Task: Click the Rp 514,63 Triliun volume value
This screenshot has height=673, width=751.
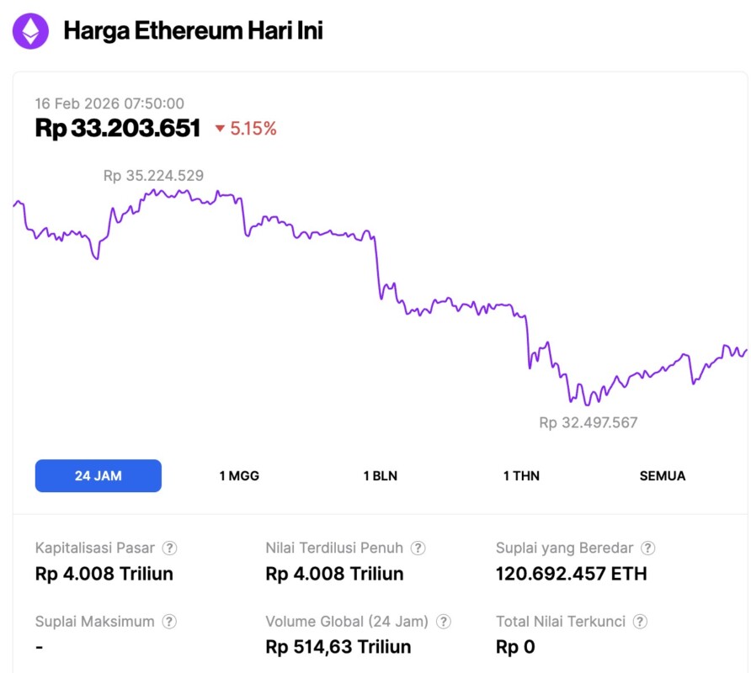Action: tap(338, 647)
